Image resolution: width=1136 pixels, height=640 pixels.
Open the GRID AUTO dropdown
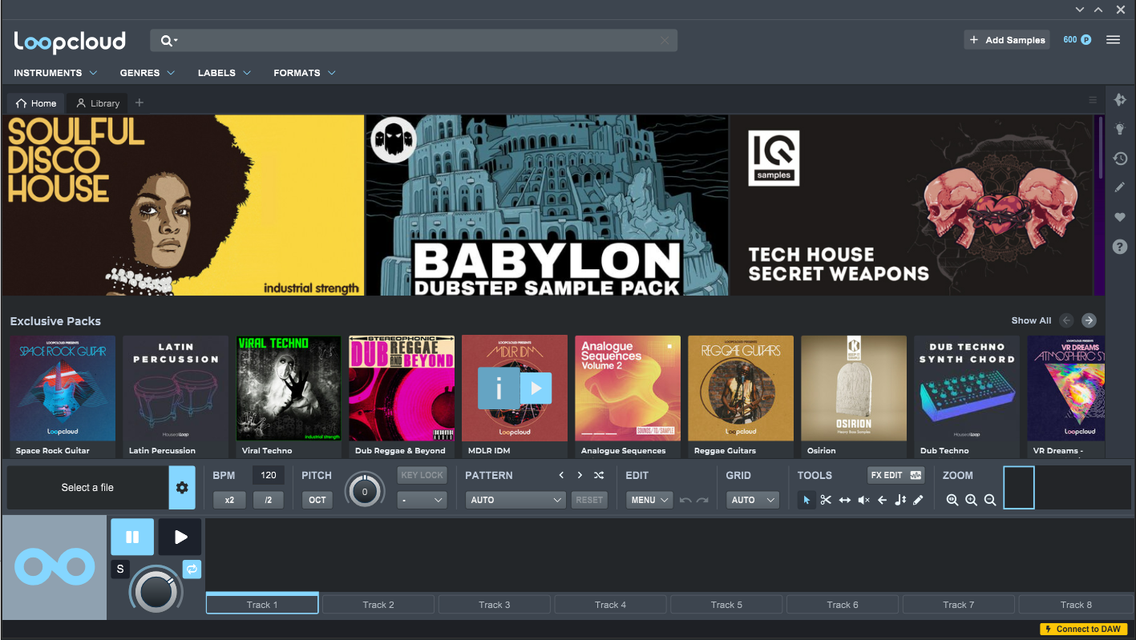point(753,500)
